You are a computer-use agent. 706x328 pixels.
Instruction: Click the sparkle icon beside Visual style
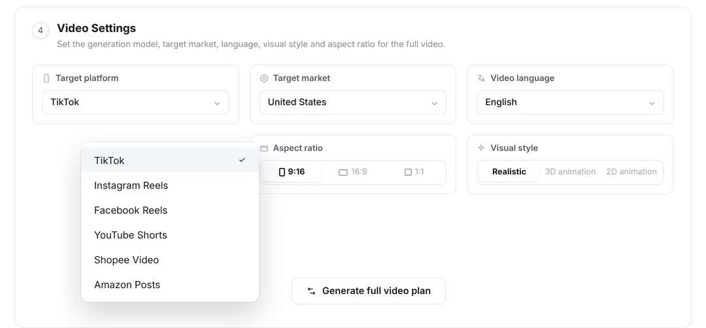click(481, 148)
